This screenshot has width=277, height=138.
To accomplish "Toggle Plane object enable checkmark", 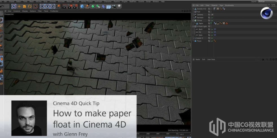I will pos(212,41).
